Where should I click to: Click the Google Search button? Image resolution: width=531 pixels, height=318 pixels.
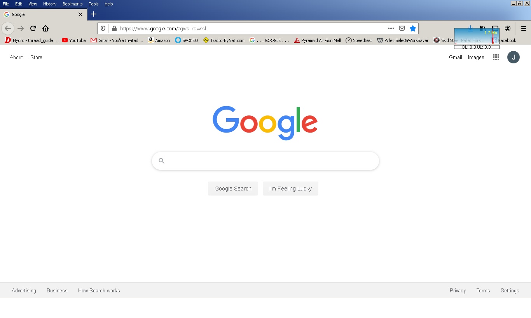tap(233, 189)
